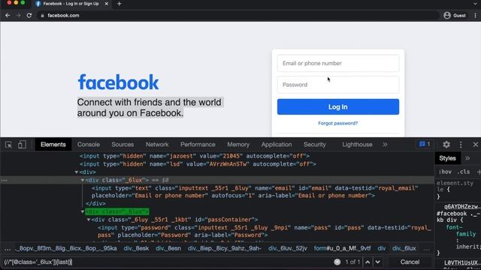Click the div._8esk breadcrumb

136,248
